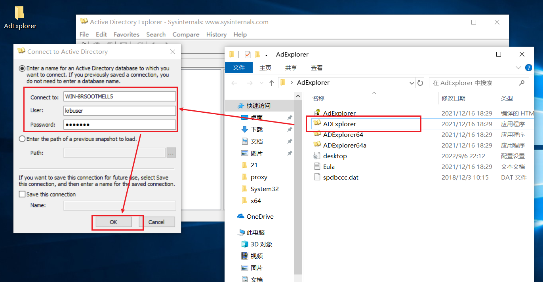The height and width of the screenshot is (282, 543).
Task: Click Cancel in Connect dialog
Action: pyautogui.click(x=156, y=222)
